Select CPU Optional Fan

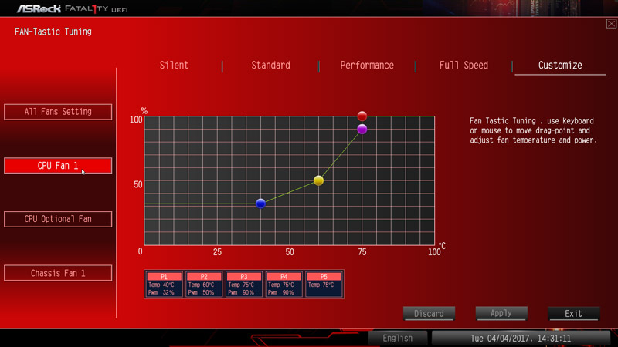(58, 219)
